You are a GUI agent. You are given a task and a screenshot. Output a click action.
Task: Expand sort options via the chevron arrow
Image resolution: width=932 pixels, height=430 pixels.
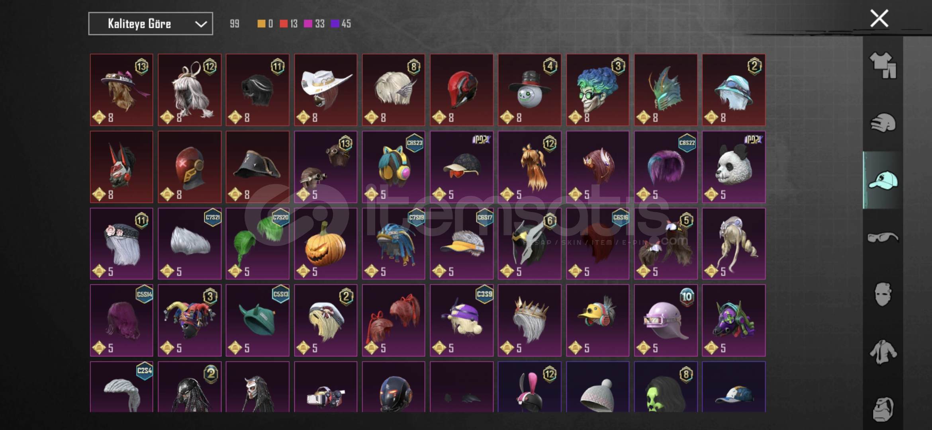pos(201,24)
